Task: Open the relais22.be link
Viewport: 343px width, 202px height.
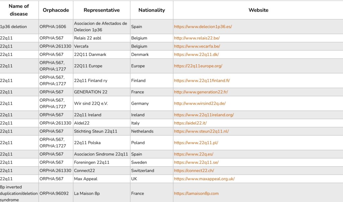Action: pyautogui.click(x=197, y=38)
